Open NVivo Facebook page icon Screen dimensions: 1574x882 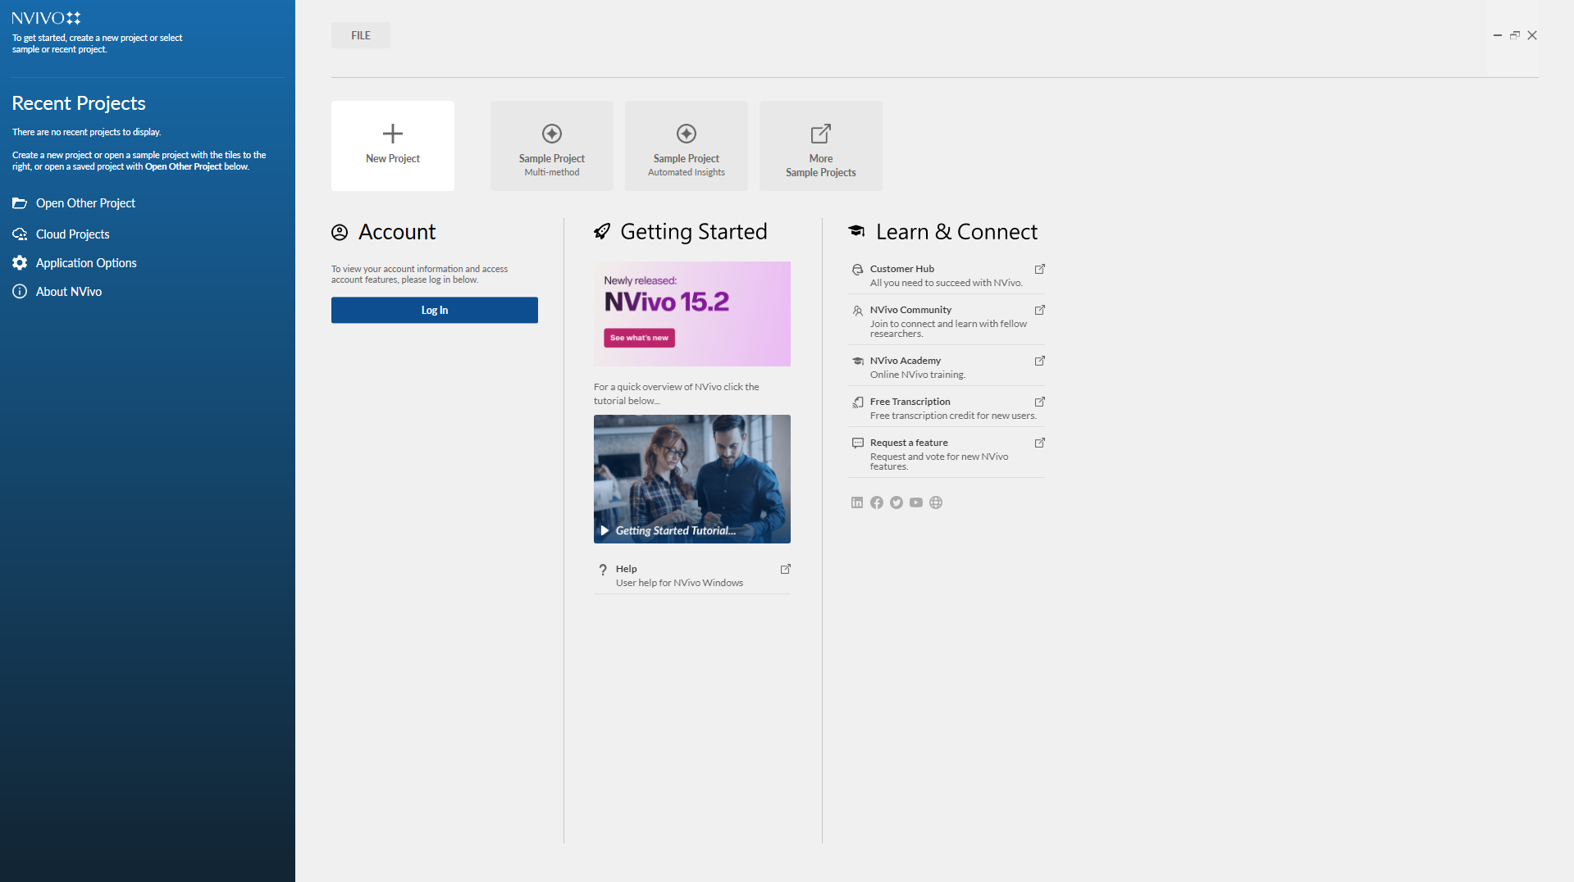[877, 502]
